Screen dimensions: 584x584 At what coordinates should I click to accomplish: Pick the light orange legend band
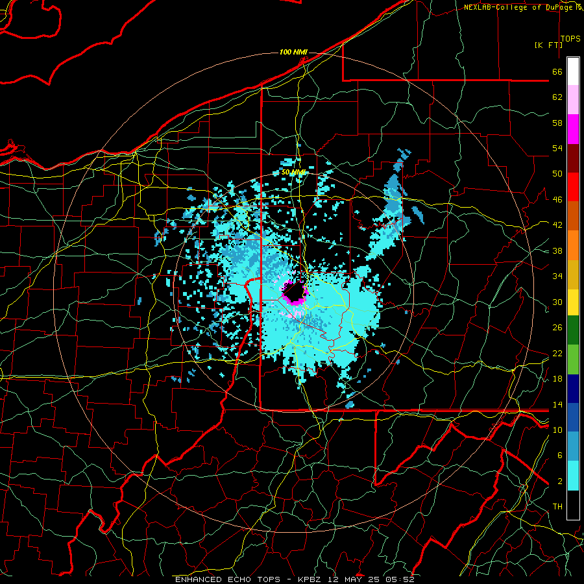click(573, 245)
